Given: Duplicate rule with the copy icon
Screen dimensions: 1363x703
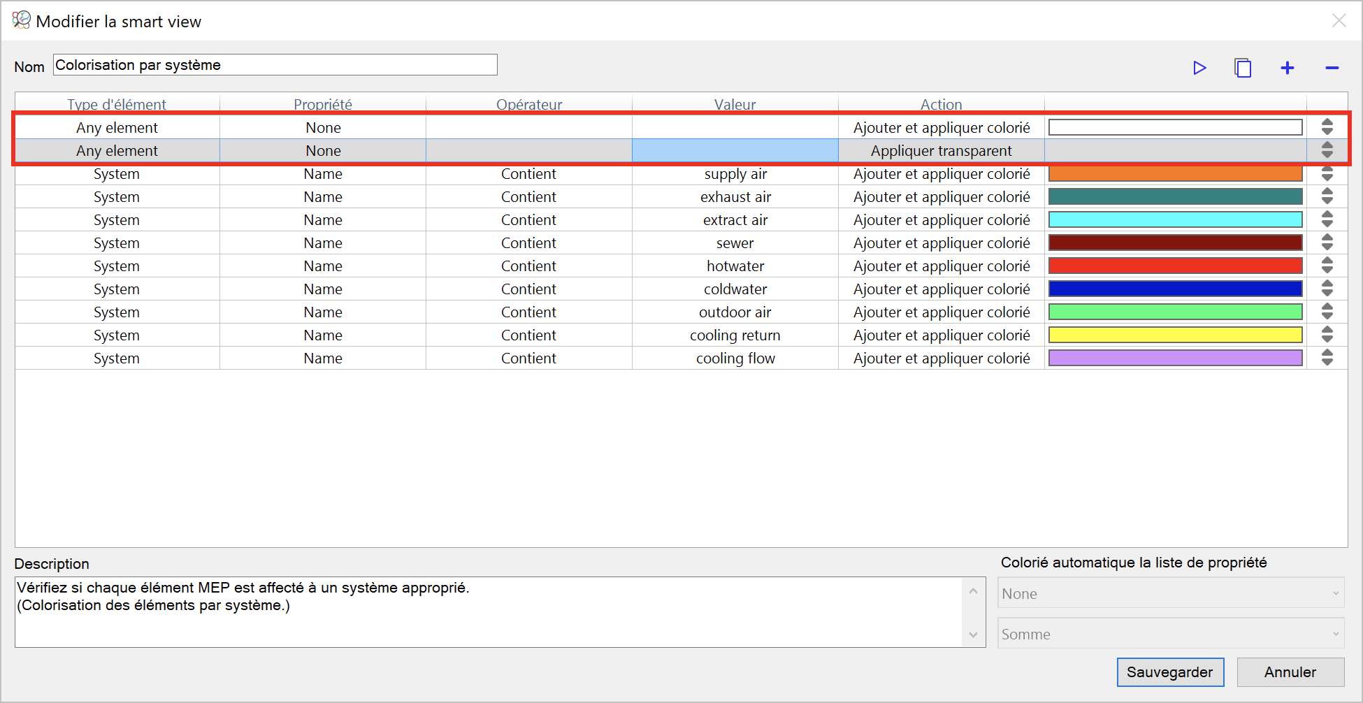Looking at the screenshot, I should (1243, 68).
